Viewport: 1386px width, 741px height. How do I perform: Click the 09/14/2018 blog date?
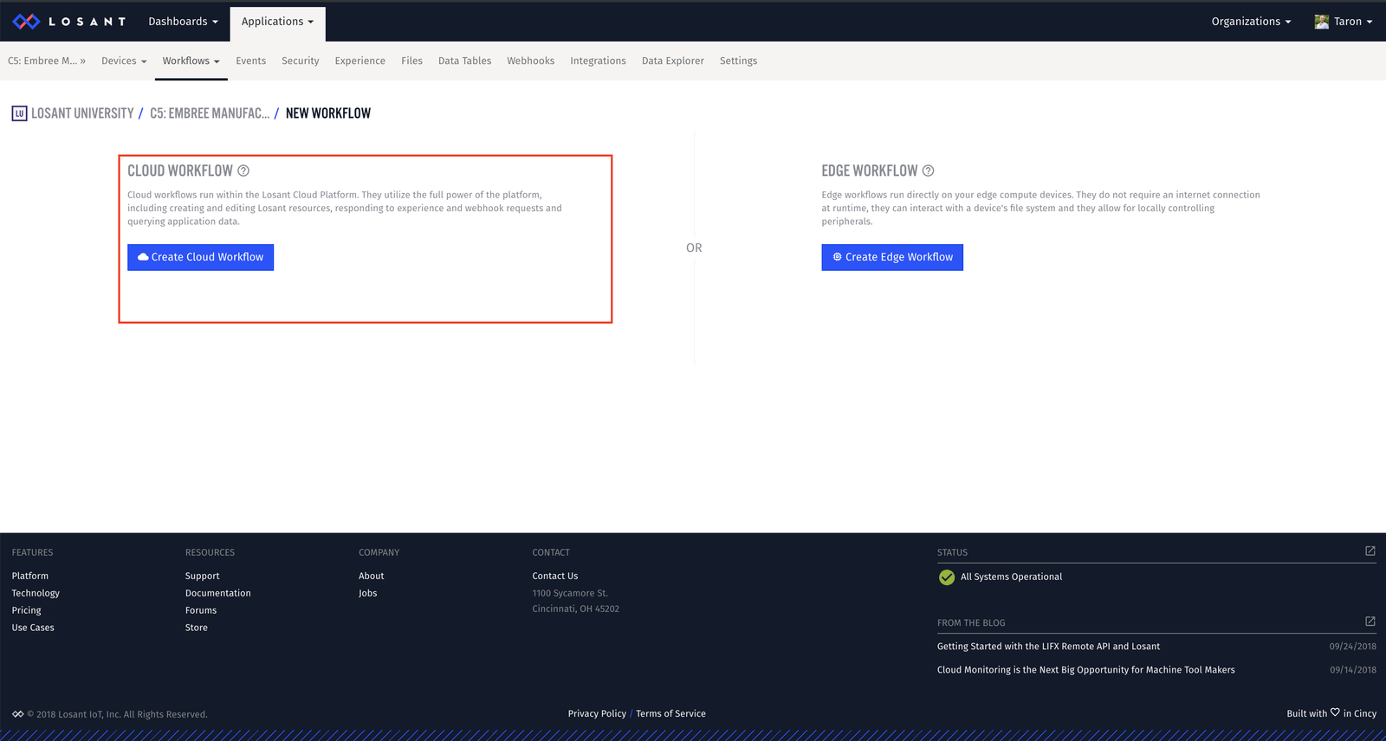1352,669
